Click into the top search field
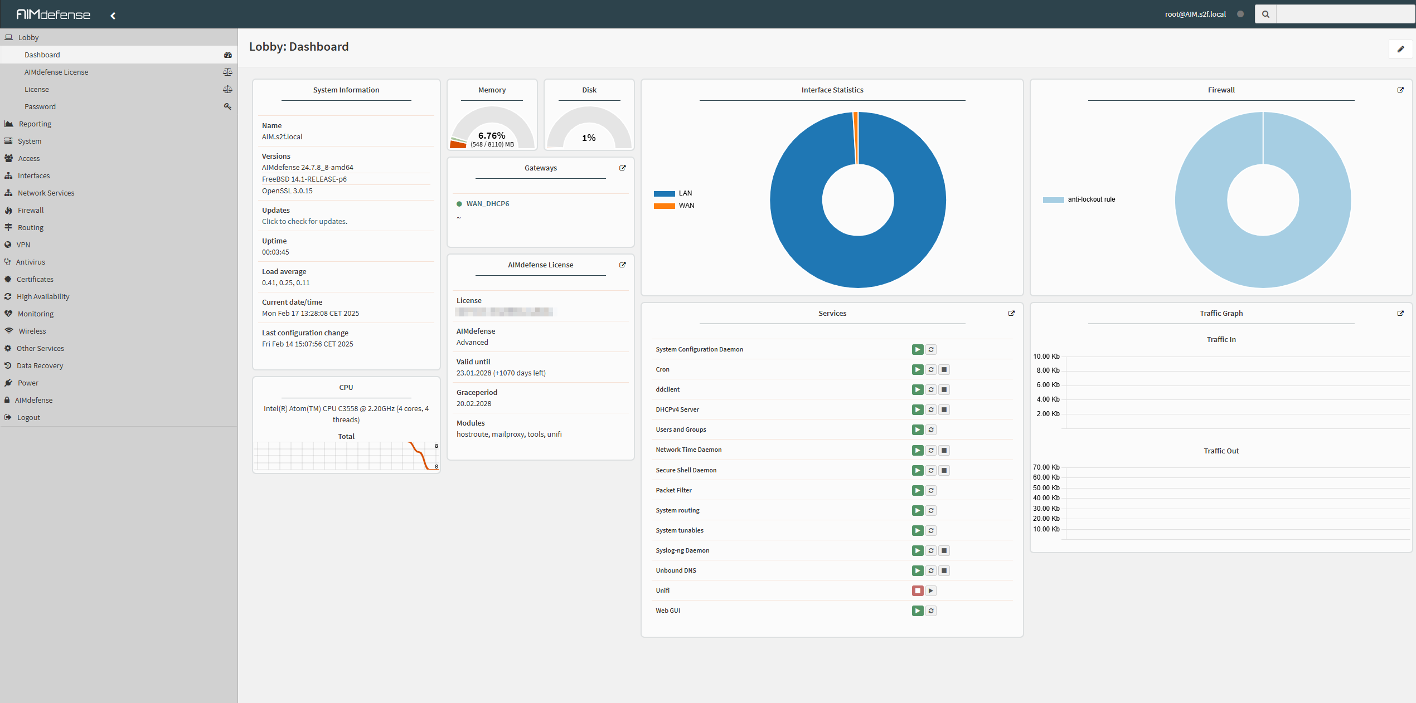 click(1344, 14)
